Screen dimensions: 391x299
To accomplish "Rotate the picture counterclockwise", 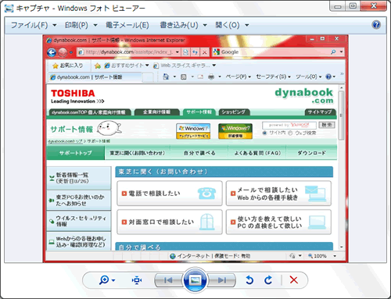I will 249,280.
